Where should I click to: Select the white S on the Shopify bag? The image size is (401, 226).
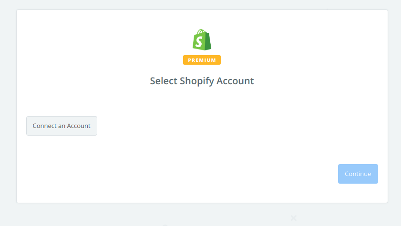click(199, 42)
